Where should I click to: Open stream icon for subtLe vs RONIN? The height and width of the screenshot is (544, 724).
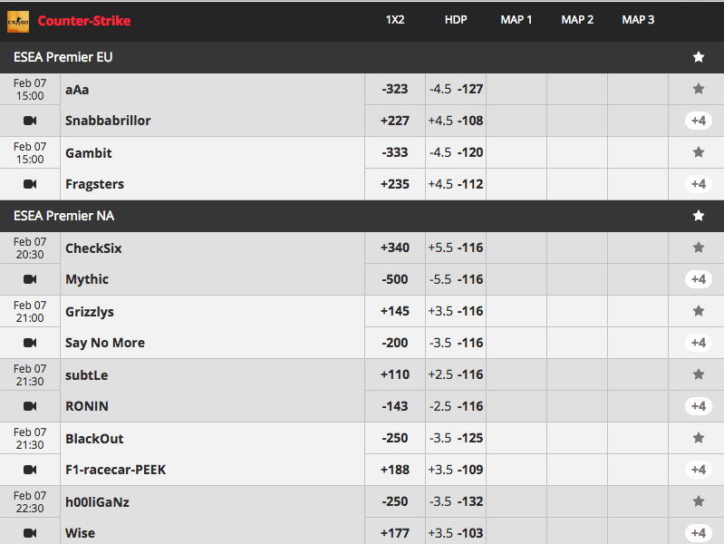tap(30, 406)
